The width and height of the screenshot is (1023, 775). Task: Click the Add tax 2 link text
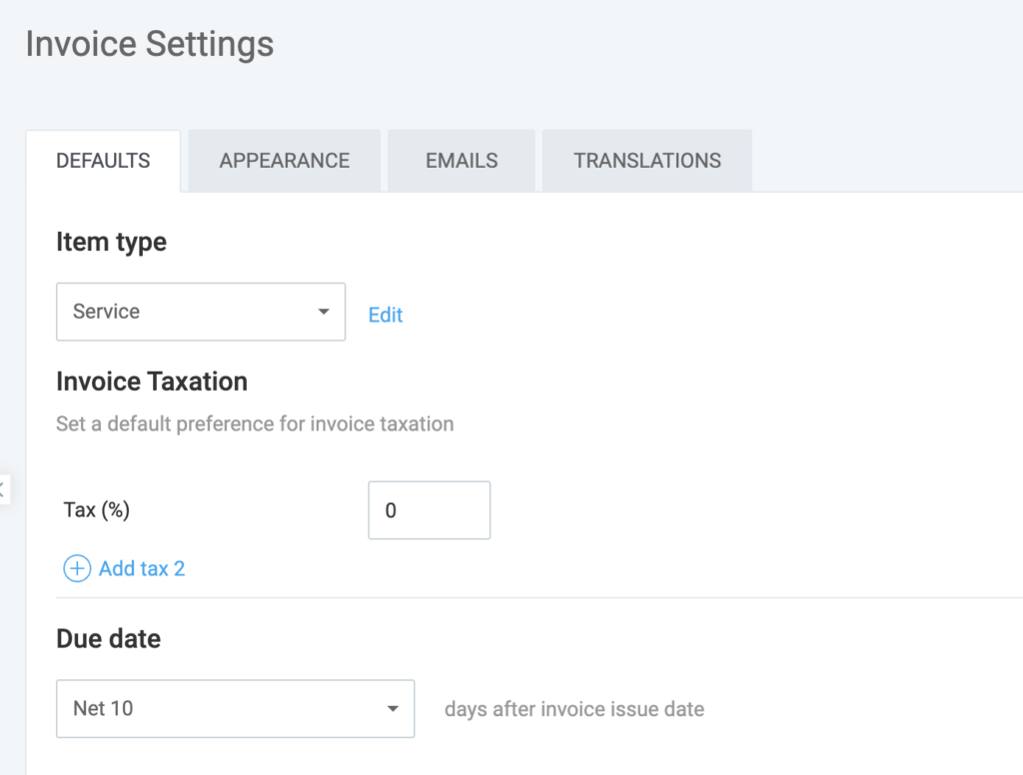(x=142, y=569)
